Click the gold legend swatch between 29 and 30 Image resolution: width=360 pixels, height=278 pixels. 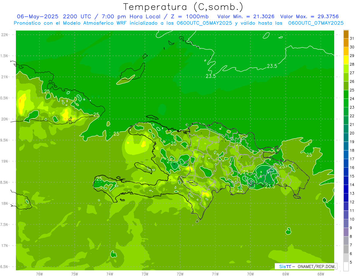346,51
